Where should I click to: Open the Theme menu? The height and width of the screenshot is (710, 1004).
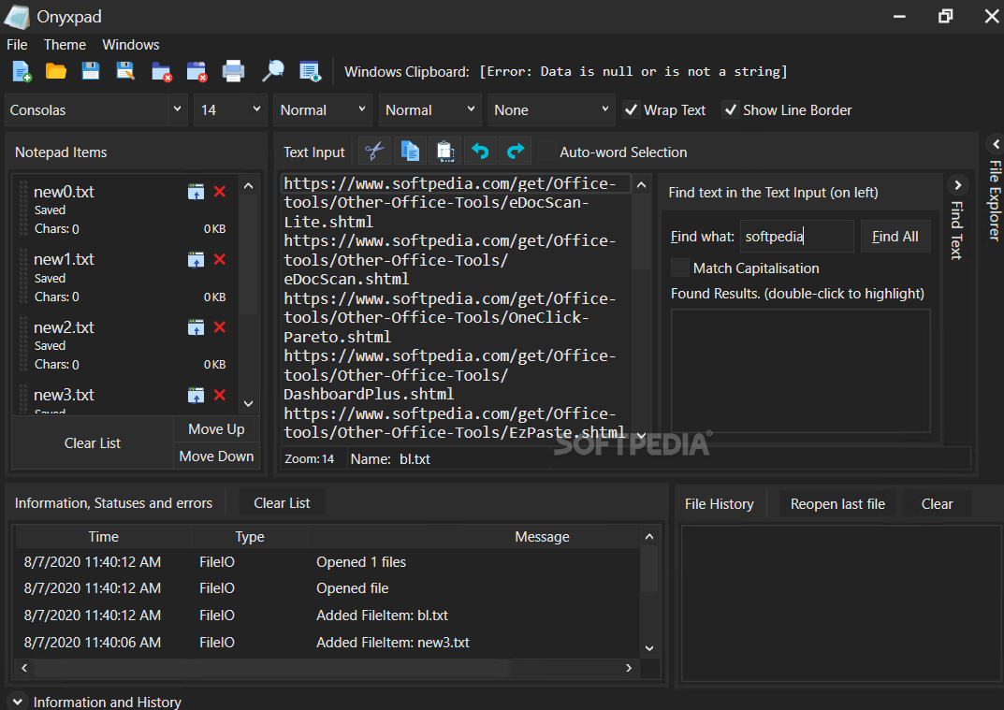[65, 45]
